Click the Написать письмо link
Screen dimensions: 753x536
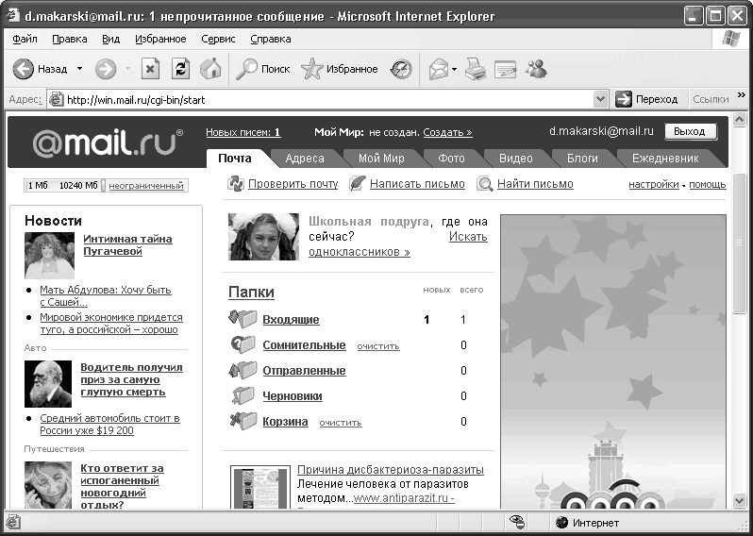coord(417,184)
